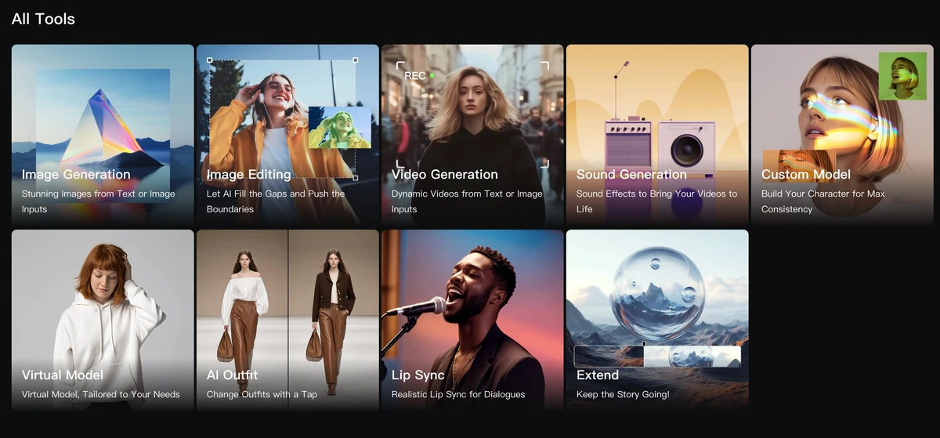This screenshot has width=940, height=438.
Task: Click 'Keep the Story Going!' text
Action: pos(623,394)
